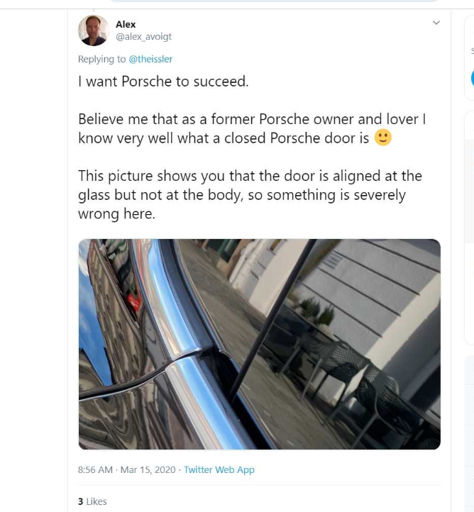Click the word 'Likes' below the timestamp
This screenshot has width=474, height=512.
(96, 501)
